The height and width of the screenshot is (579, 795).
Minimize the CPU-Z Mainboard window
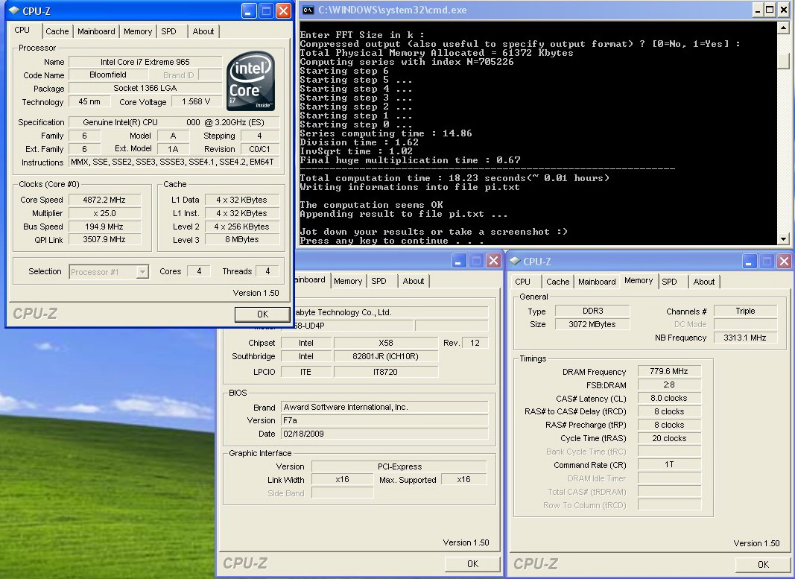tap(458, 261)
